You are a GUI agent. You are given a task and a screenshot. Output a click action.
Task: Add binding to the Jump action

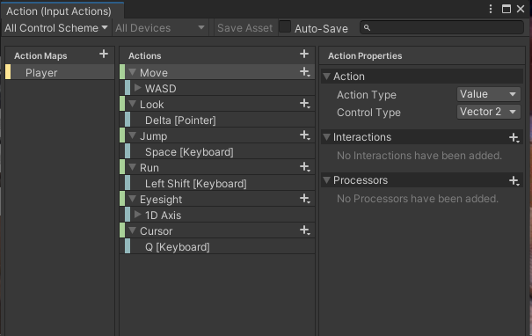pyautogui.click(x=304, y=135)
